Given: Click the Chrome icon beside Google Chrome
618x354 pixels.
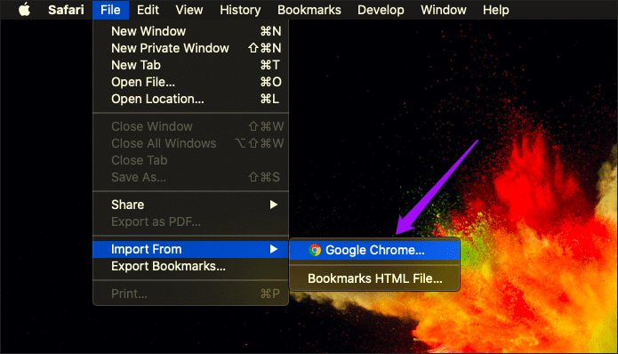Looking at the screenshot, I should [x=315, y=250].
